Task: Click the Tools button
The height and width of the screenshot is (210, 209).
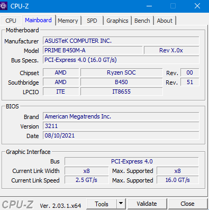Action: click(102, 204)
